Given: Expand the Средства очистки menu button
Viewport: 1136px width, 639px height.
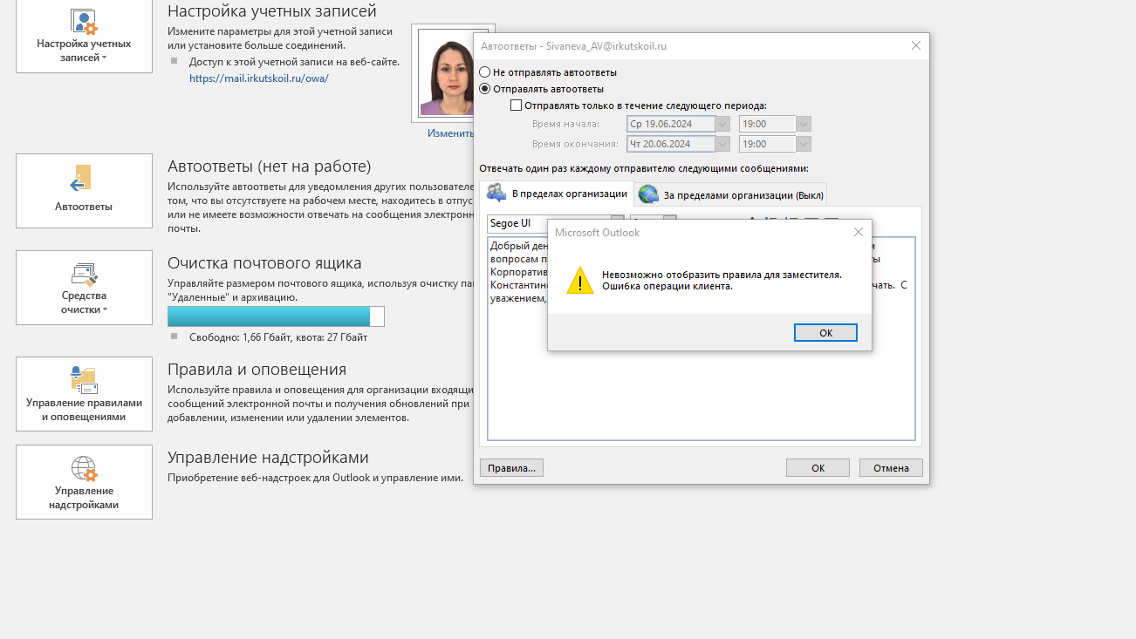Looking at the screenshot, I should (84, 288).
